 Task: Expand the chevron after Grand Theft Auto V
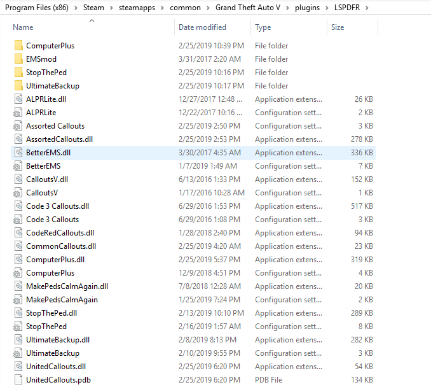287,8
